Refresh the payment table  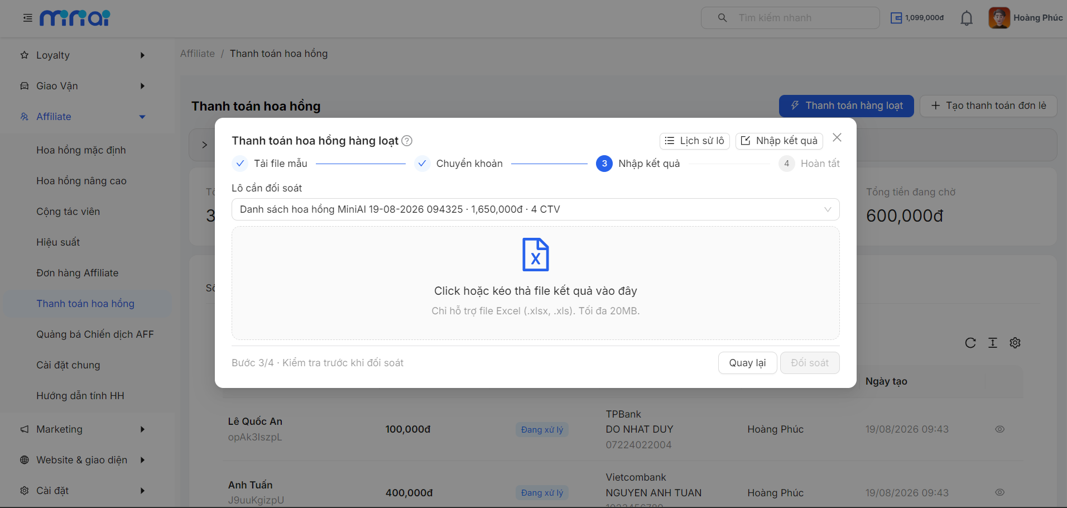pyautogui.click(x=970, y=343)
